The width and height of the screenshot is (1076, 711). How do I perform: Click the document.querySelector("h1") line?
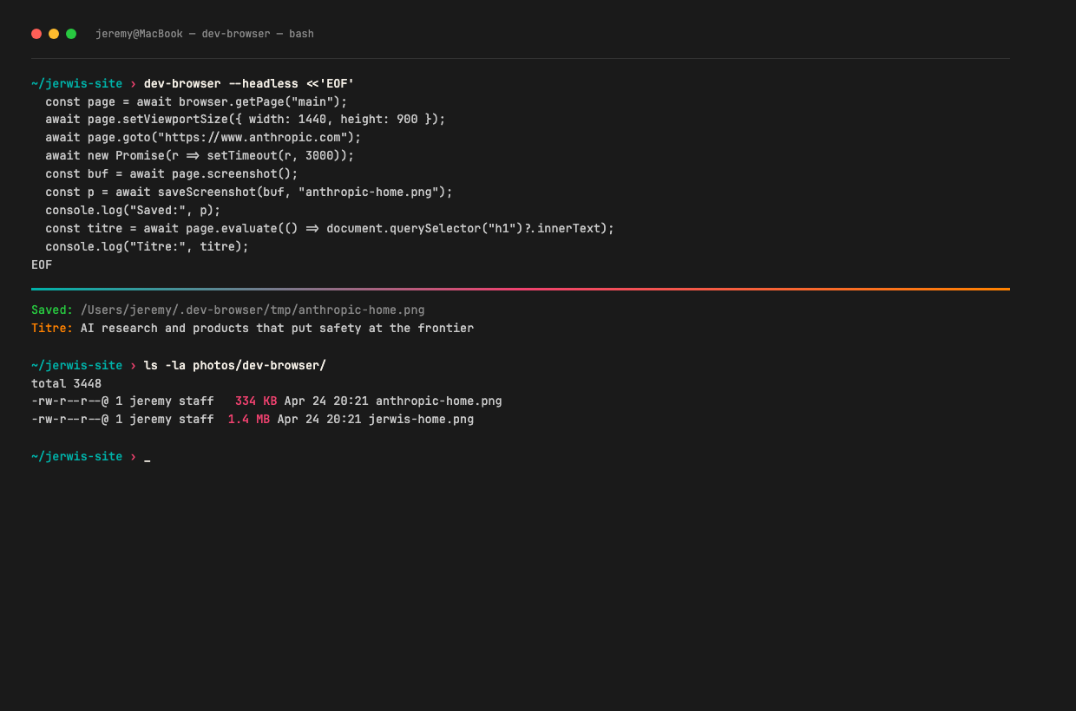330,229
